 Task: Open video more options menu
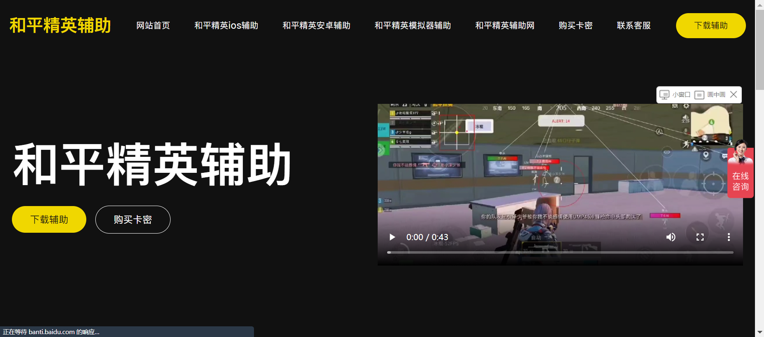coord(729,237)
